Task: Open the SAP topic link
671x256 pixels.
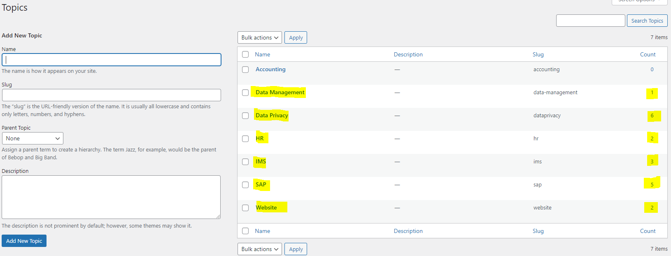Action: (x=261, y=184)
